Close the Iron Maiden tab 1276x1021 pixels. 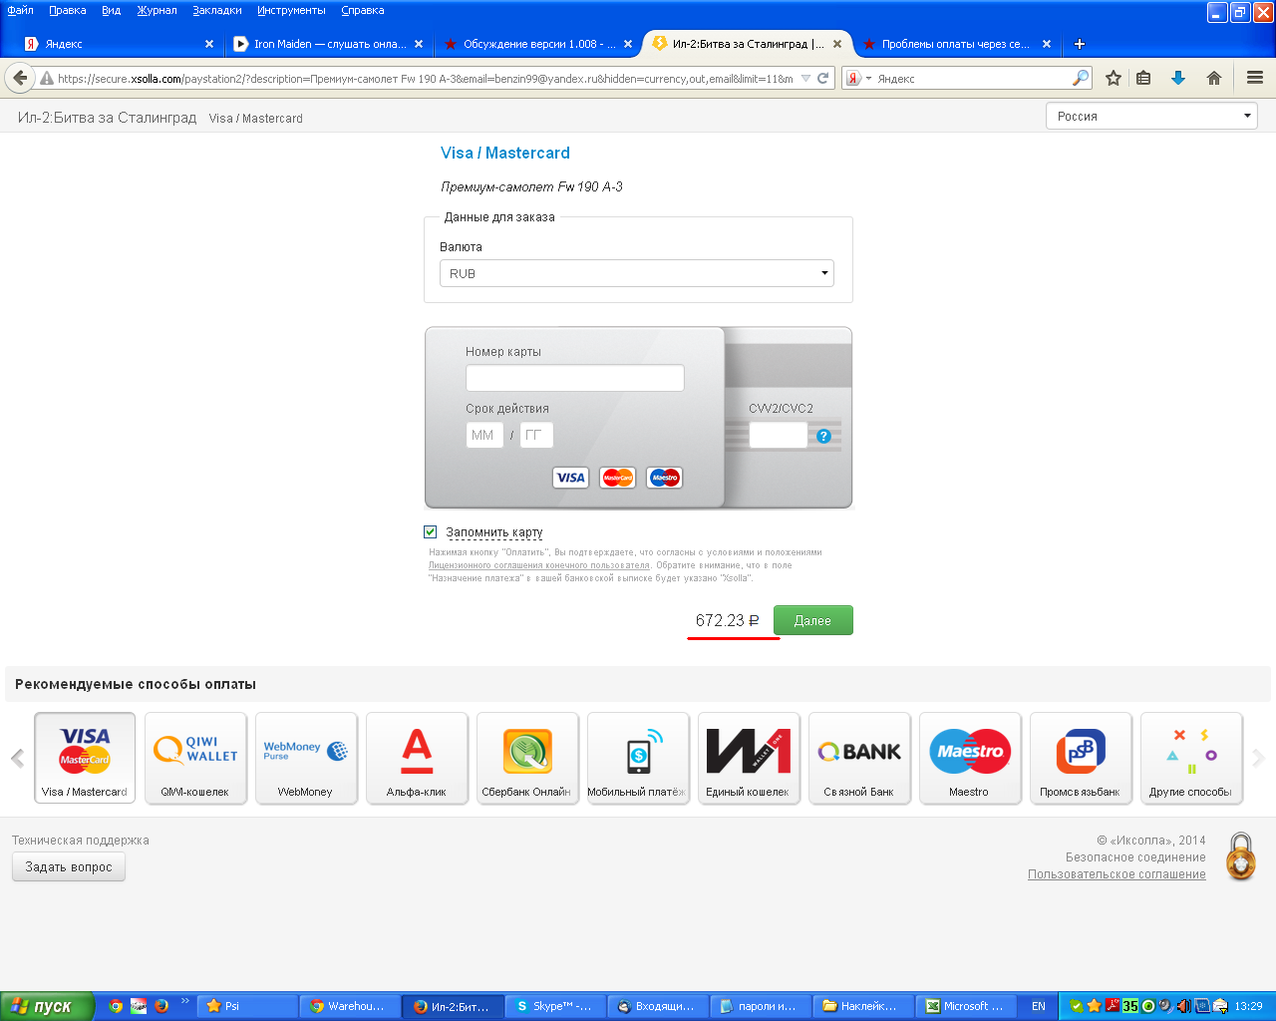(419, 44)
